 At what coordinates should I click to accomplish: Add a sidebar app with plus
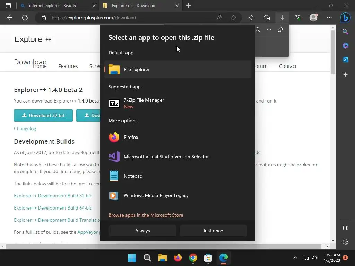345,74
